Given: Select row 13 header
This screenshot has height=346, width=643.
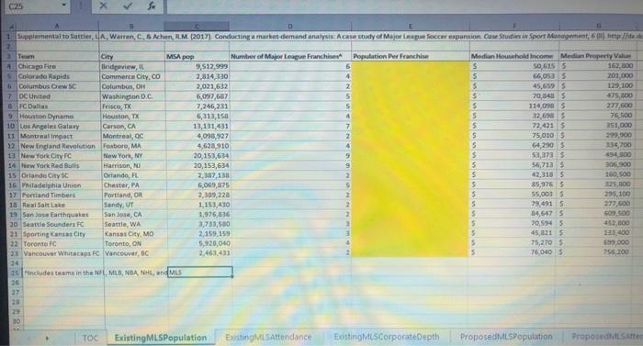Looking at the screenshot, I should pyautogui.click(x=11, y=156).
